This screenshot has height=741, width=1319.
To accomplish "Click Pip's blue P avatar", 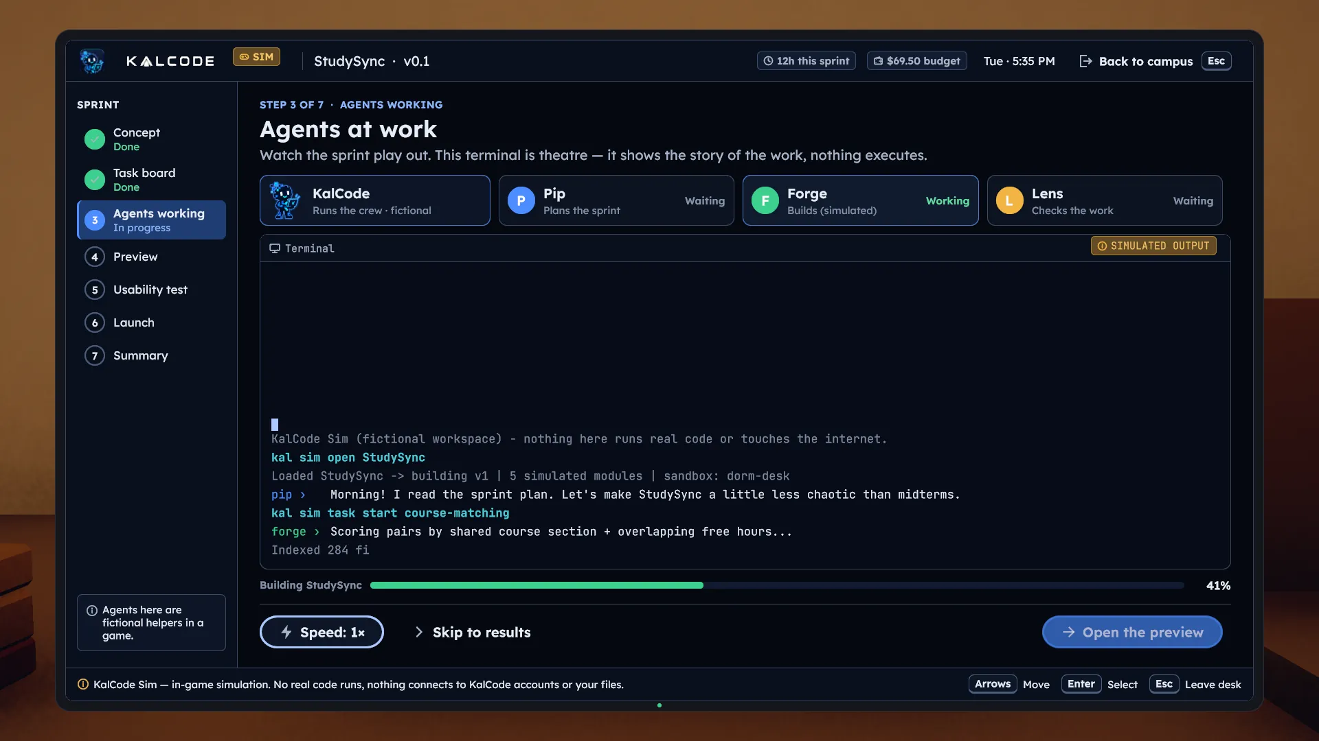I will pos(521,200).
